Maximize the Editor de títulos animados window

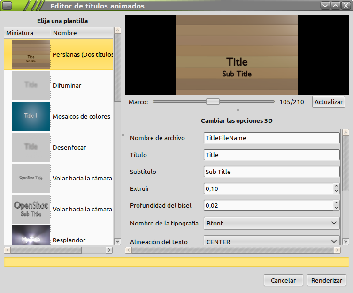[x=336, y=6]
